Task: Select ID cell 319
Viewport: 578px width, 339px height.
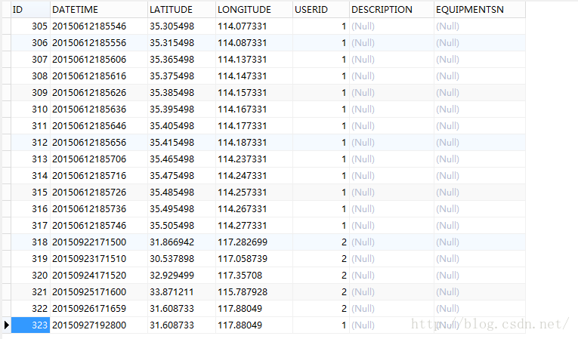Action: coord(30,258)
